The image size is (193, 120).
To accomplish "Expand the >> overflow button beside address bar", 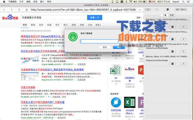I will click(x=140, y=10).
